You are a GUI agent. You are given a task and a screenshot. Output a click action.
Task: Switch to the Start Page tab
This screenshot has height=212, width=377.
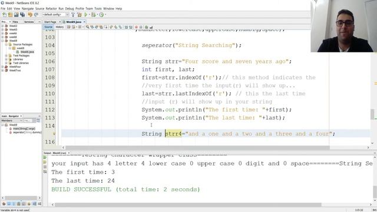point(50,22)
